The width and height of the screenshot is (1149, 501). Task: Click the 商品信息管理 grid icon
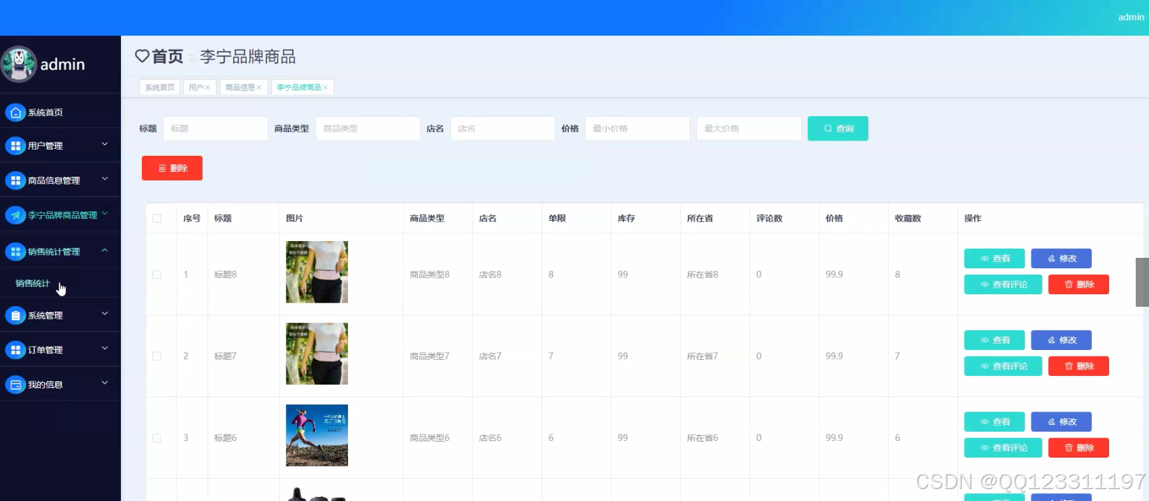click(15, 180)
